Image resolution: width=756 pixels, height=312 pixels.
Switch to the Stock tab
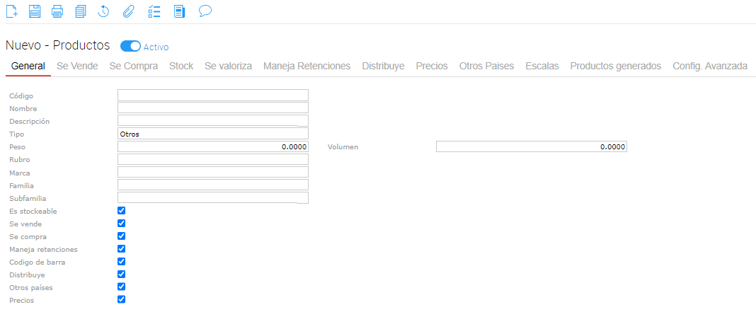click(x=181, y=66)
